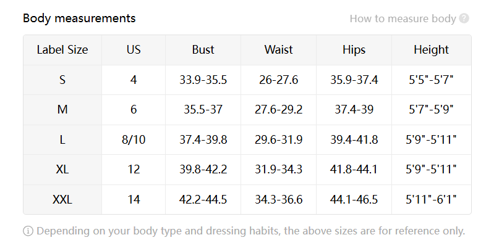Viewport: 486px width, 248px height.
Task: Select the L label size cell
Action: [x=62, y=140]
